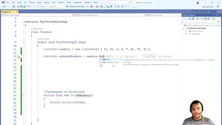Image resolution: width=222 pixels, height=125 pixels.
Task: Click the Solution Explorer Home icon
Action: point(190,19)
